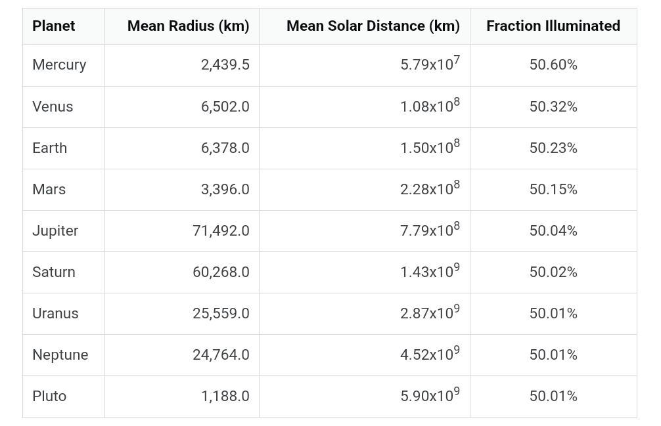Select Saturn's radius value 60,268.0
Viewport: 661px width, 426px height.
[221, 272]
